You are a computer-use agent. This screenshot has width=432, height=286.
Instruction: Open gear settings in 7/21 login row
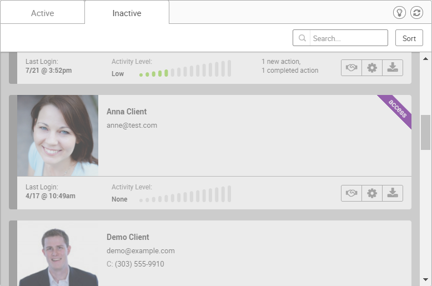click(372, 68)
